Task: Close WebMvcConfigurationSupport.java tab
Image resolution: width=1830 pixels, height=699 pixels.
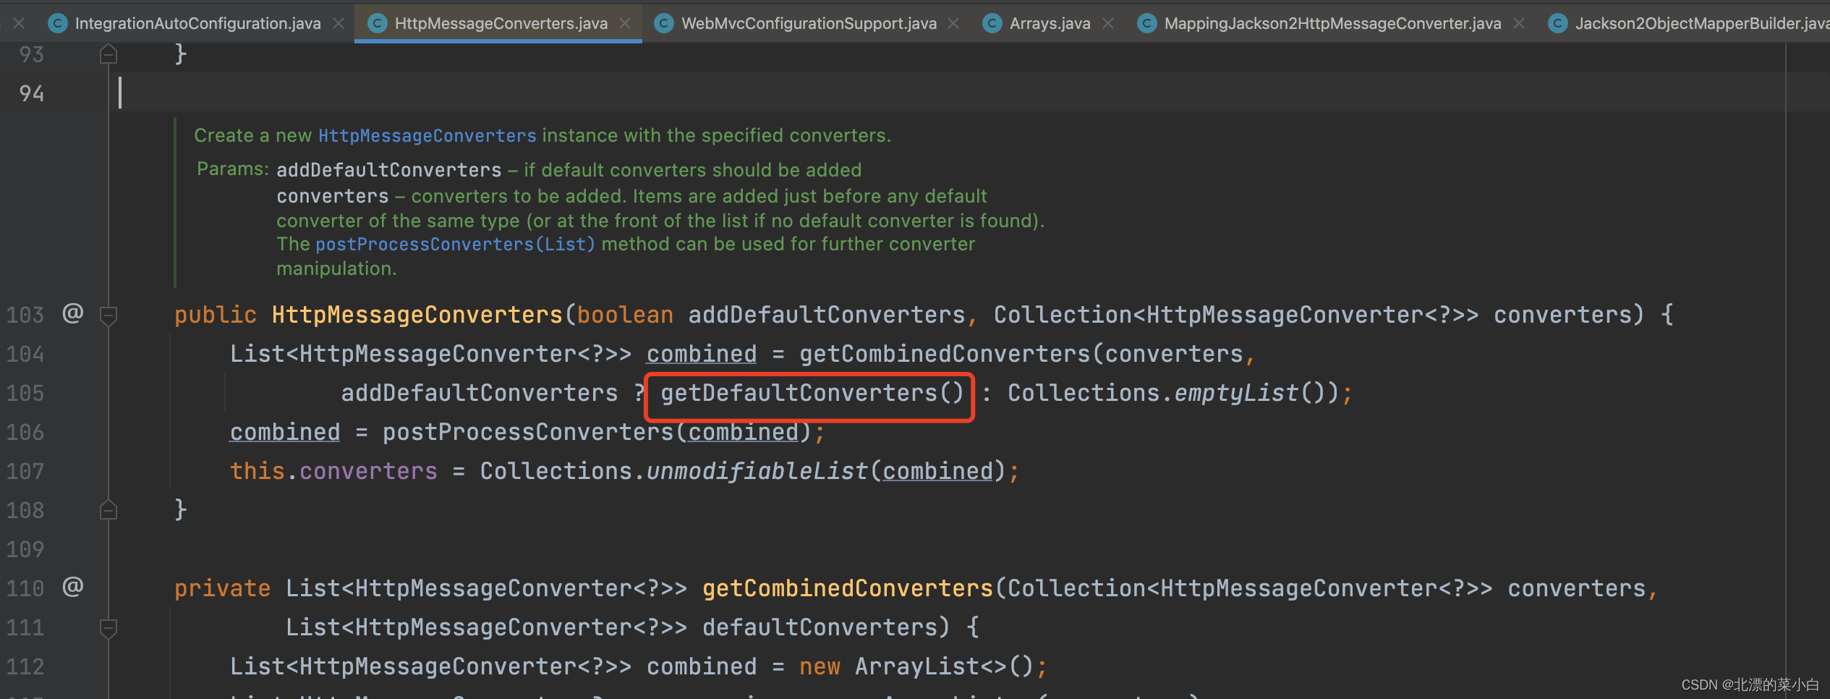Action: click(953, 23)
